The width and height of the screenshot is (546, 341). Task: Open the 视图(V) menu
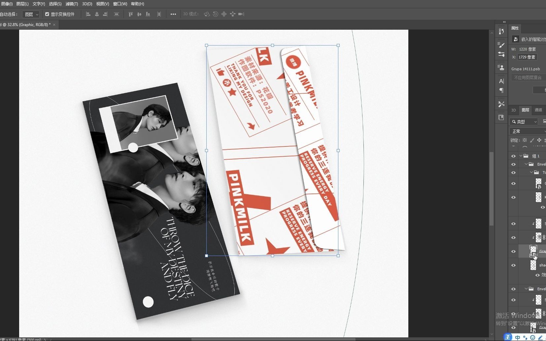[x=103, y=4]
